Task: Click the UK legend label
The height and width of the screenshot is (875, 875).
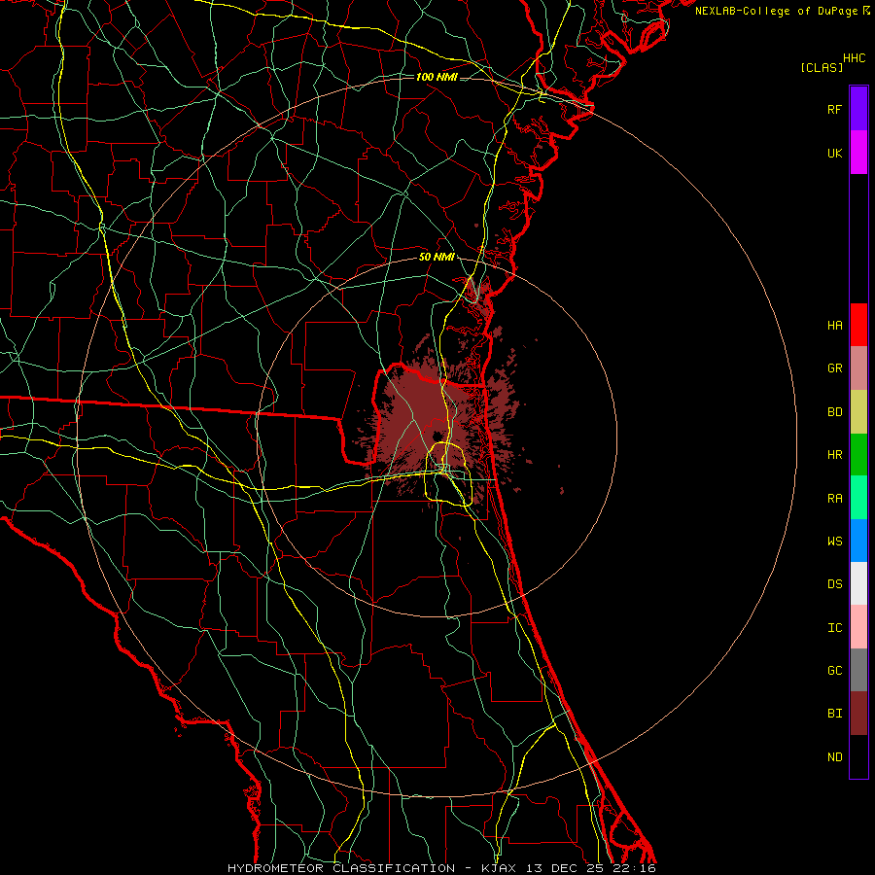Action: [834, 153]
